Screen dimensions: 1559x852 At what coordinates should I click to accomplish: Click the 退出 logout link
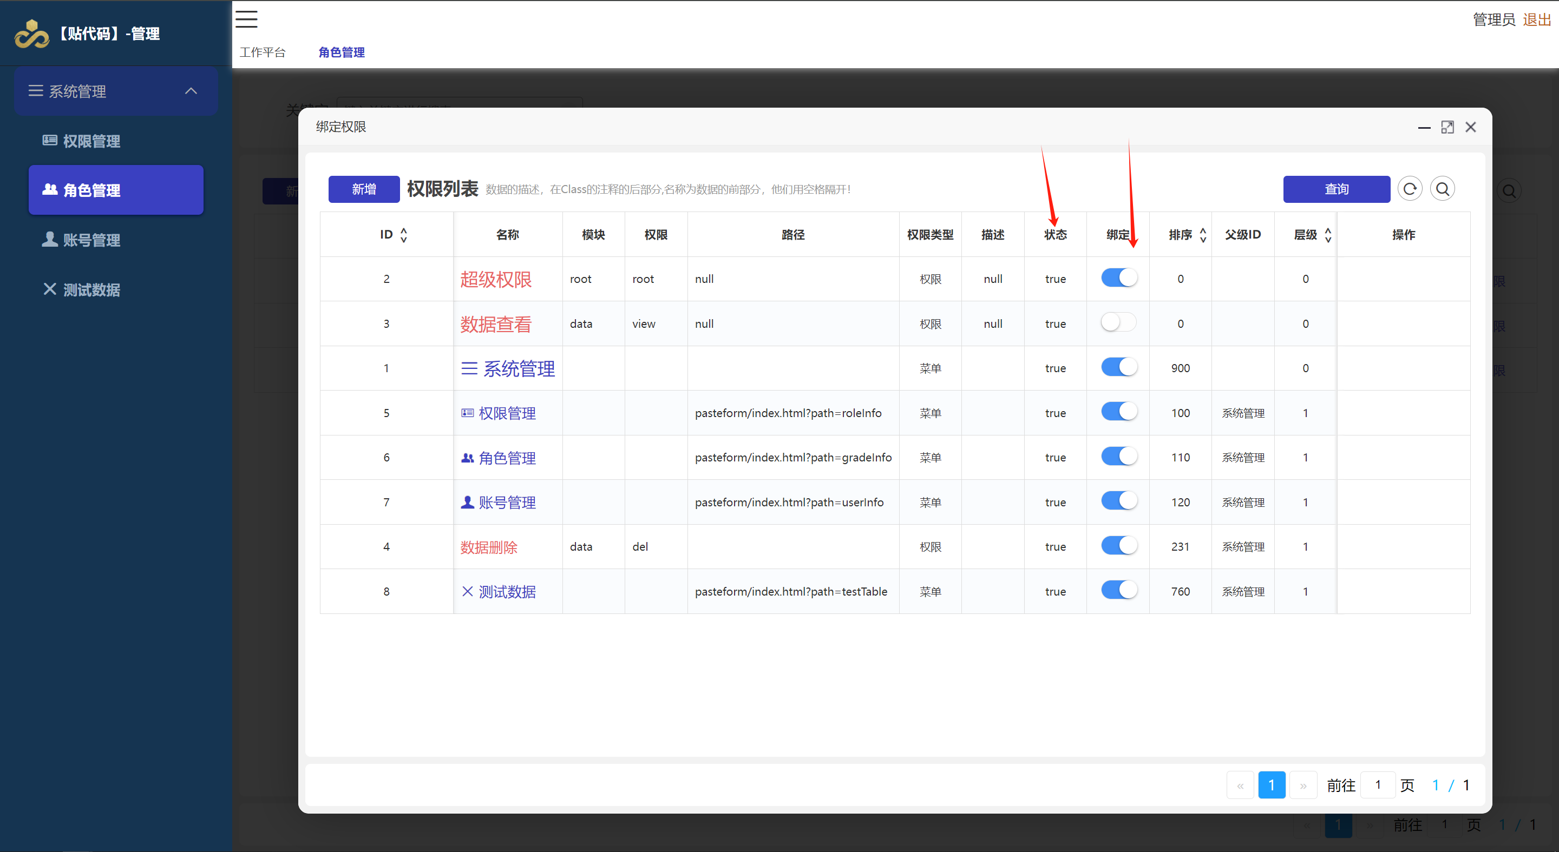(x=1537, y=20)
